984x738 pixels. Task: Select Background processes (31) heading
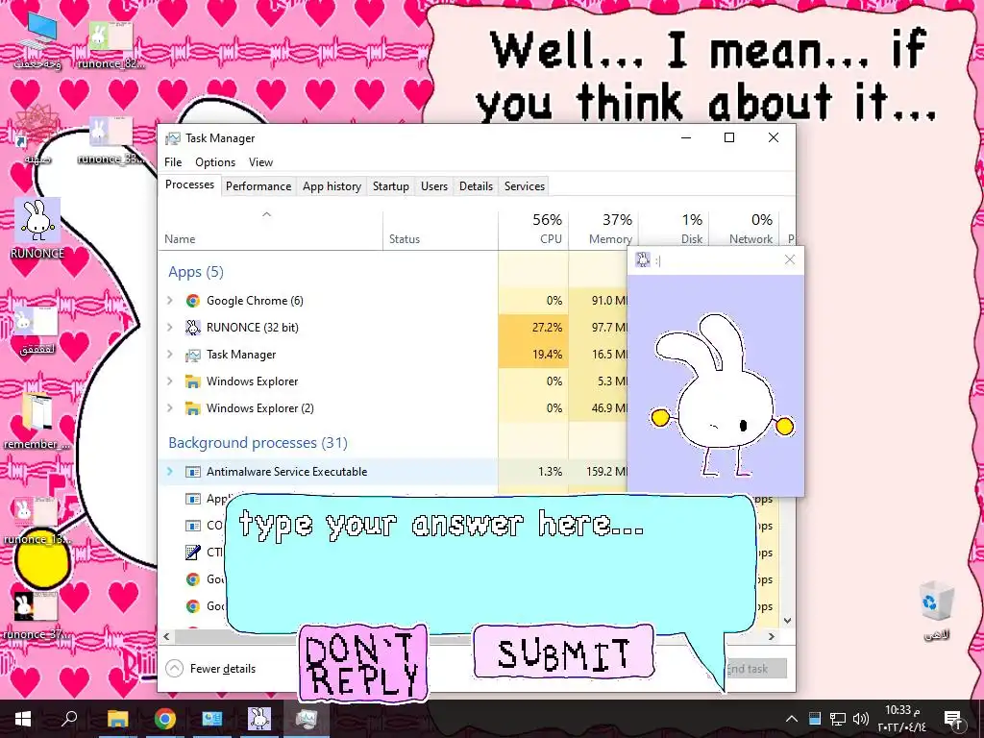point(258,443)
